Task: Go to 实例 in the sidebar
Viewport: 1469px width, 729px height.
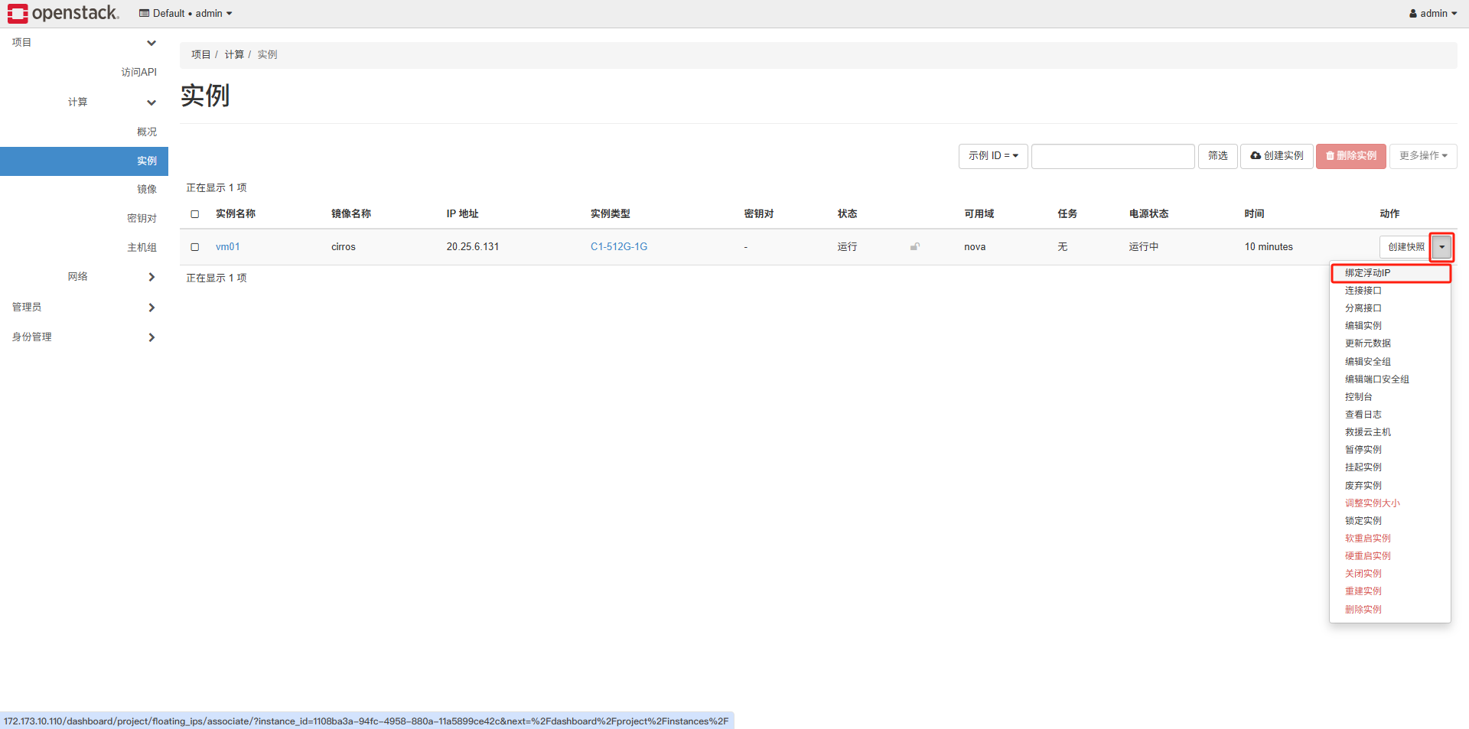Action: pos(84,161)
